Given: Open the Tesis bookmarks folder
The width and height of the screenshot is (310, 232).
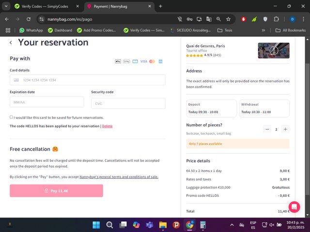Looking at the screenshot, I should [225, 30].
